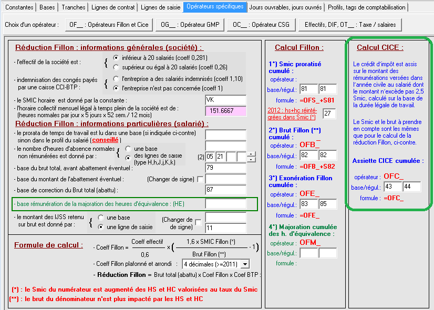
Task: Pick 'l'entreprise n'est pas concernée' option
Action: [x=116, y=88]
